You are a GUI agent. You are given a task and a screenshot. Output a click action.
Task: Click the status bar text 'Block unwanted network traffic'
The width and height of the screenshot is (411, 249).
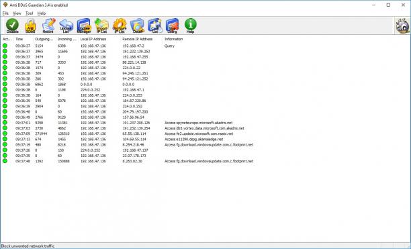point(28,246)
